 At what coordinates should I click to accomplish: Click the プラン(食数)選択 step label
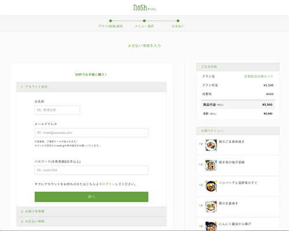(110, 26)
